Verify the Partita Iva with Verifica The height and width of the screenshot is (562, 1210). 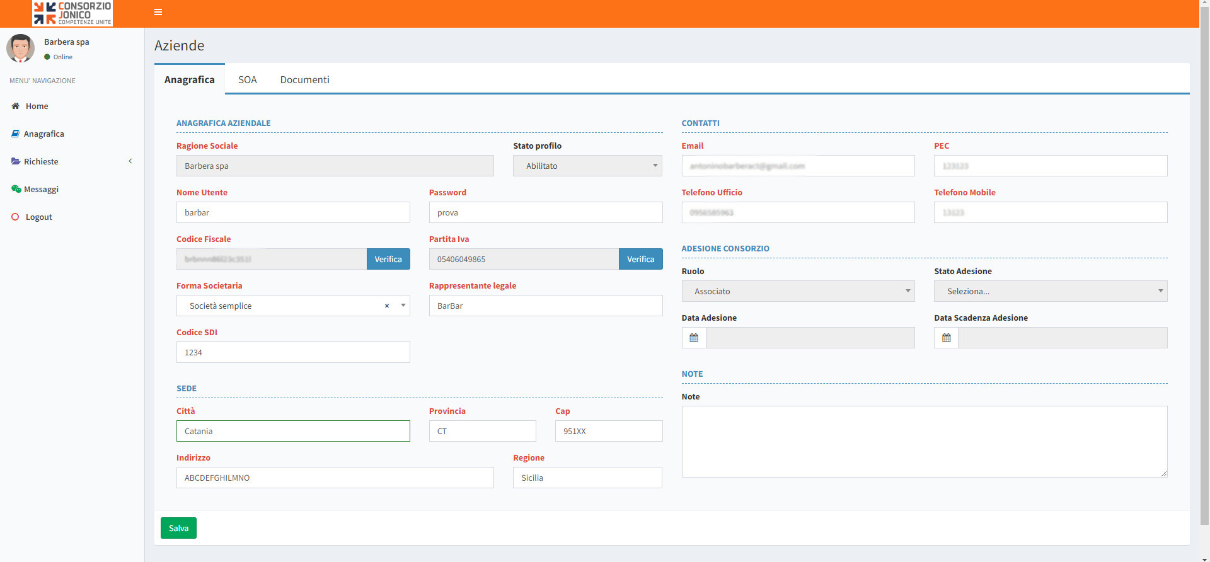640,259
